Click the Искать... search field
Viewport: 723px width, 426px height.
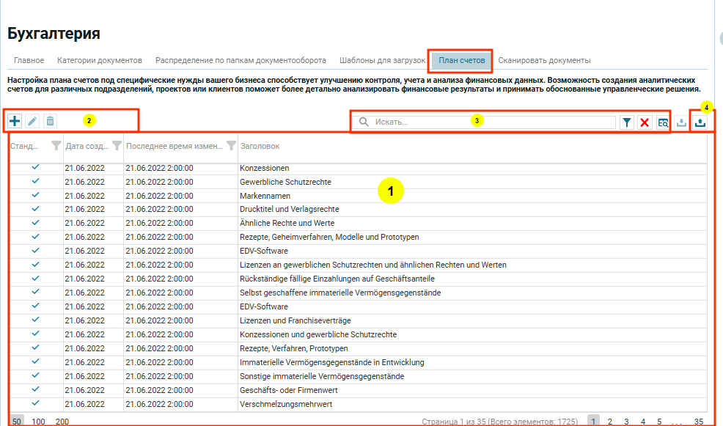[x=493, y=122]
